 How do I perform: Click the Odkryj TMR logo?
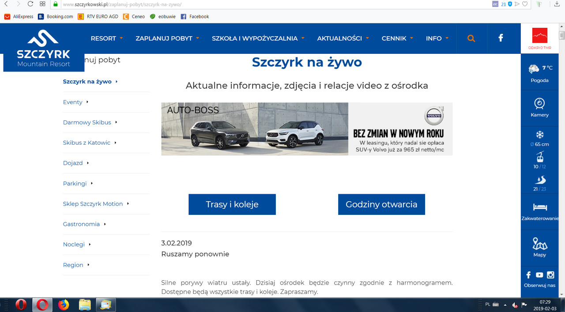click(x=539, y=38)
